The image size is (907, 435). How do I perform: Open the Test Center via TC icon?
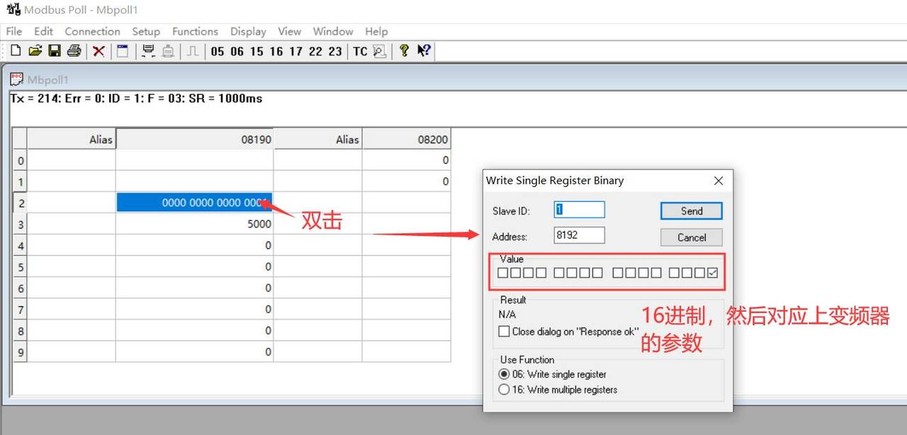click(x=359, y=50)
